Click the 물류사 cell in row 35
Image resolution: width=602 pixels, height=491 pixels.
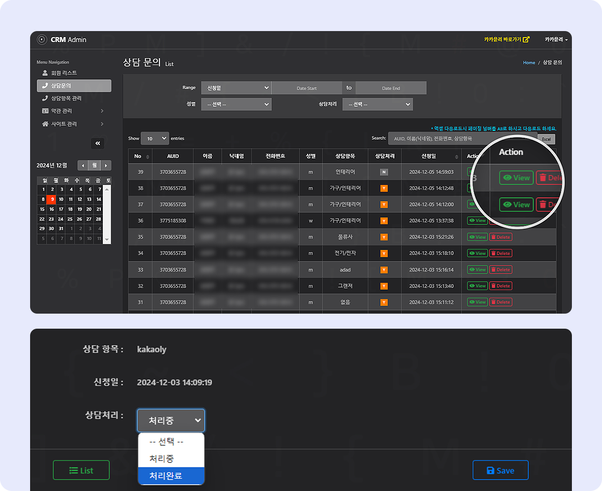pyautogui.click(x=345, y=237)
